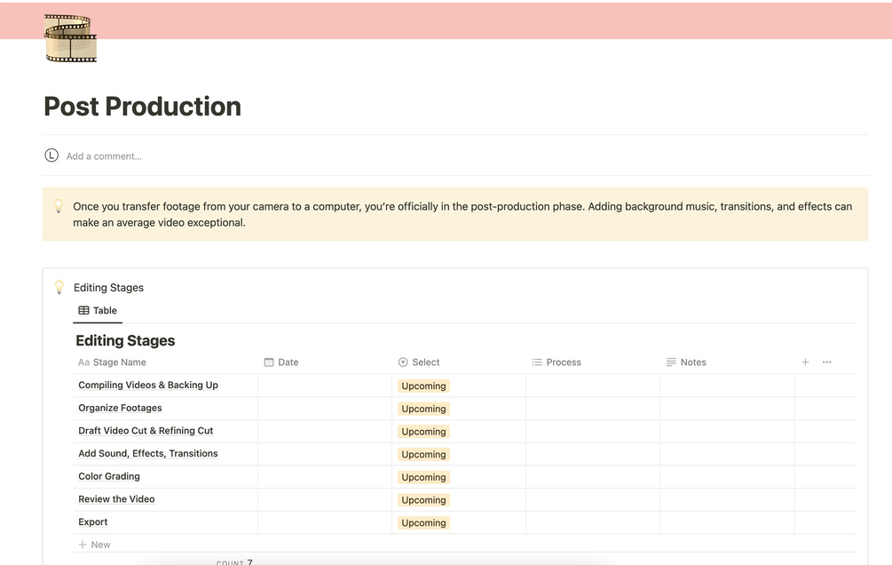This screenshot has width=892, height=565.
Task: Add a new property with plus icon
Action: 805,362
